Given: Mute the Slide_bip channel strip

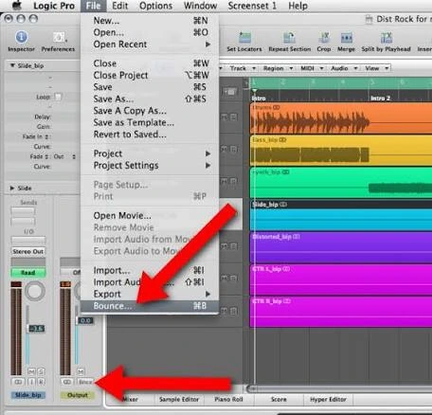Looking at the screenshot, I should point(31,371).
